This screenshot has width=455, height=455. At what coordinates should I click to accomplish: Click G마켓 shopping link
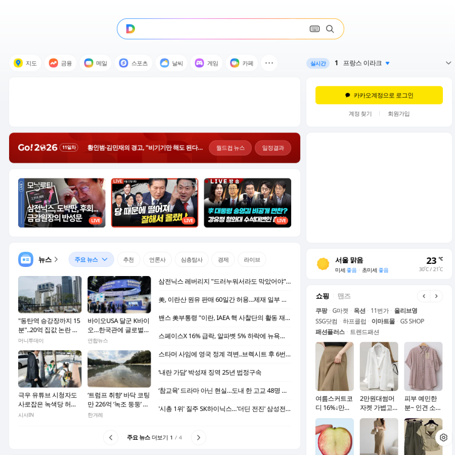[340, 310]
